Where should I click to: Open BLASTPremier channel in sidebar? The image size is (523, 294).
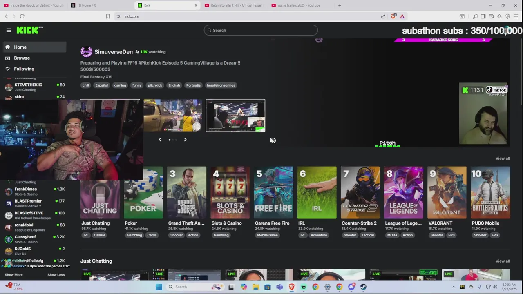(34, 203)
